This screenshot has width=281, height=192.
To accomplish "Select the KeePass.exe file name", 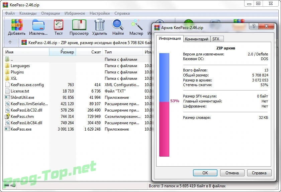I will click(x=21, y=129).
